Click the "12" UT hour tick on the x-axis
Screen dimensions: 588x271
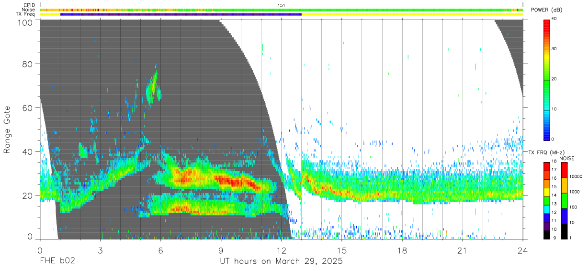pos(282,250)
